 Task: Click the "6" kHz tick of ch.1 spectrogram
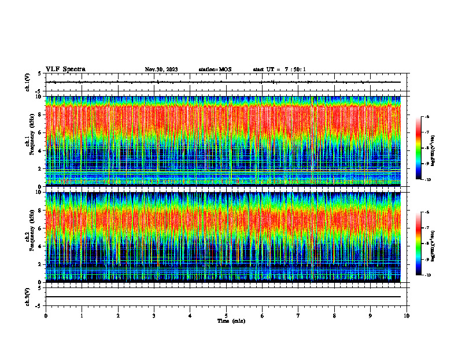click(41, 133)
